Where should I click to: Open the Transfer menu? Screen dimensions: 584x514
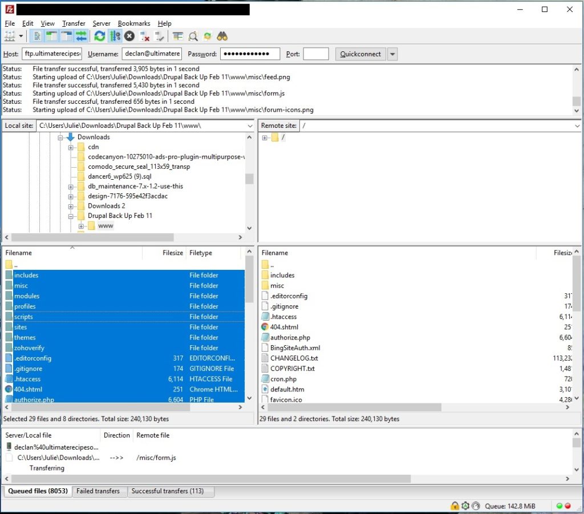click(73, 23)
